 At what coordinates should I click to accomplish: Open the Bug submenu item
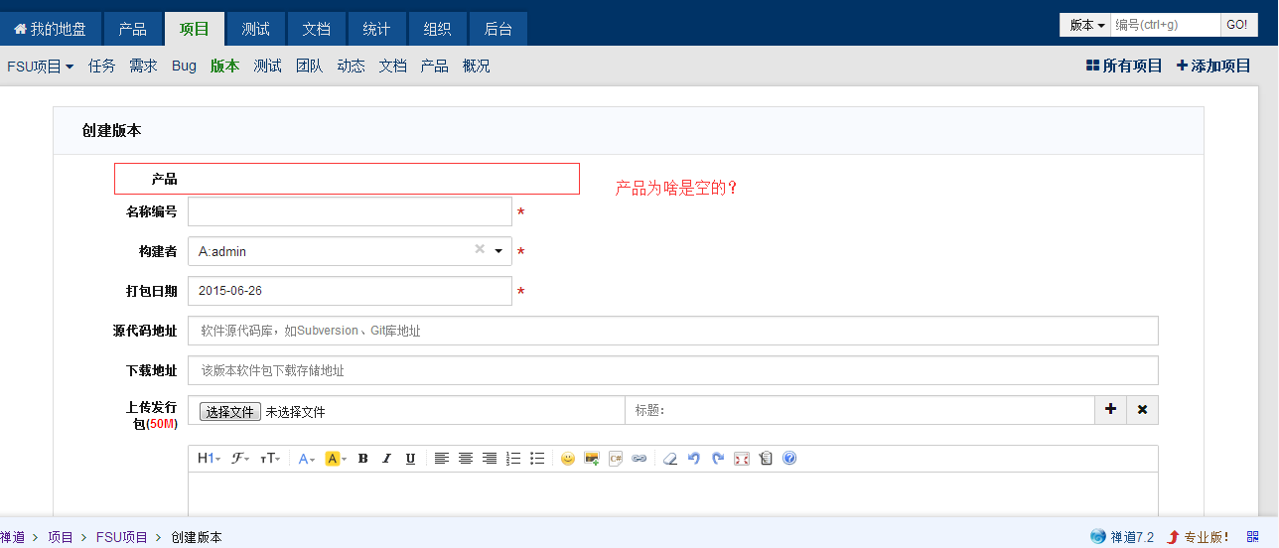click(184, 67)
